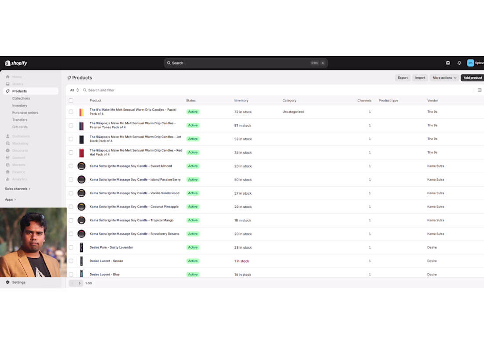Click the Shopify logo

tap(16, 63)
